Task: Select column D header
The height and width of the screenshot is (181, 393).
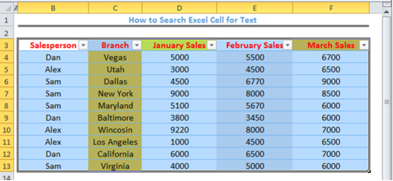Action: 179,8
